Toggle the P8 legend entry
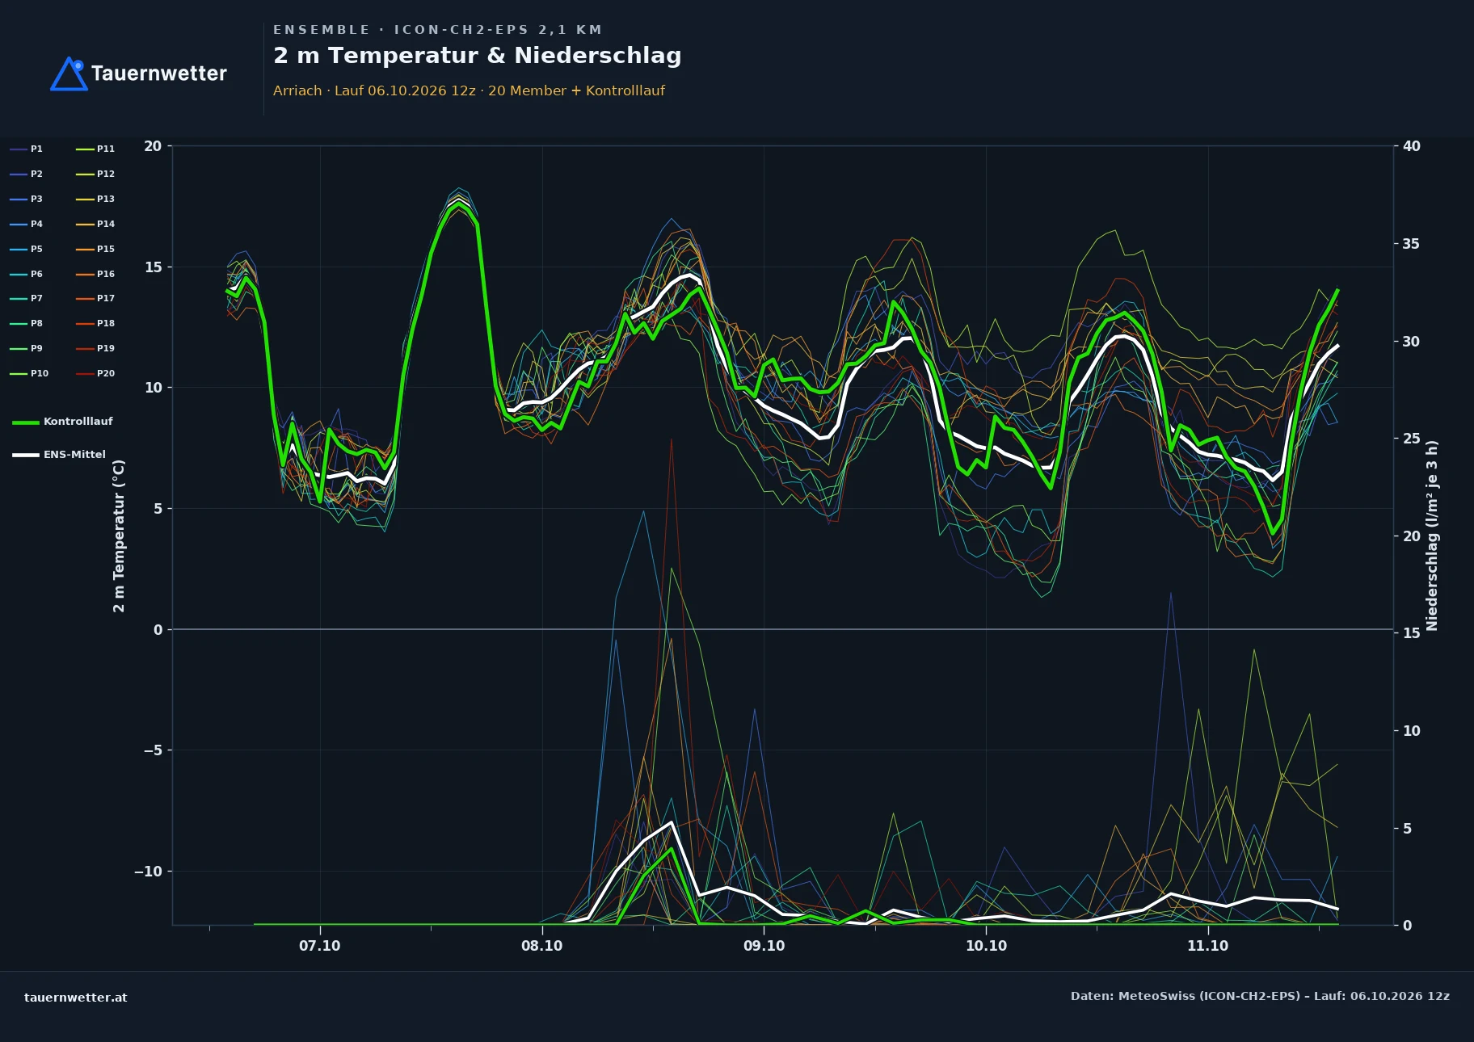Screen dimensions: 1474x1042 point(26,323)
